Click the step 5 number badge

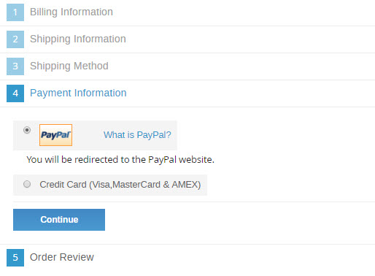click(x=15, y=258)
